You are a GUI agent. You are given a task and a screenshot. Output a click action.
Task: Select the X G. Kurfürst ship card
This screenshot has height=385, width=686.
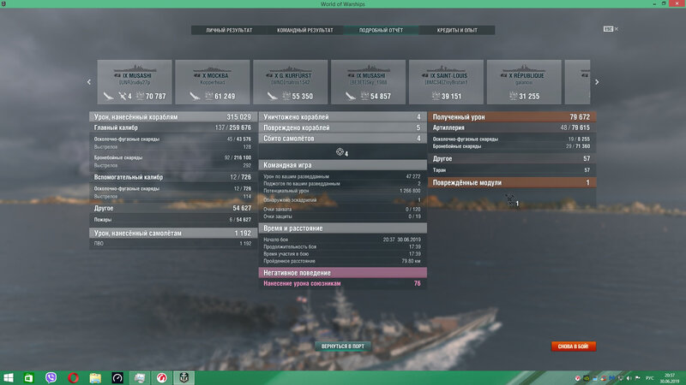coord(290,82)
